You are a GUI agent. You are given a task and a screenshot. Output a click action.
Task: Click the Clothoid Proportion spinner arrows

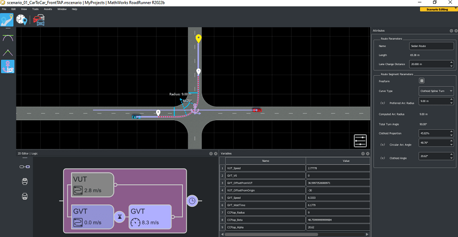click(451, 133)
